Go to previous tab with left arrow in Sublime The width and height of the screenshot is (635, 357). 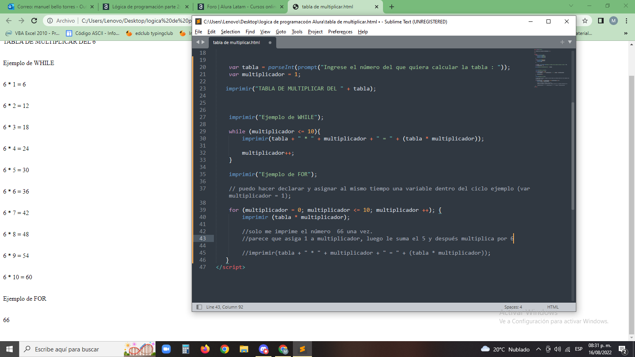point(198,42)
